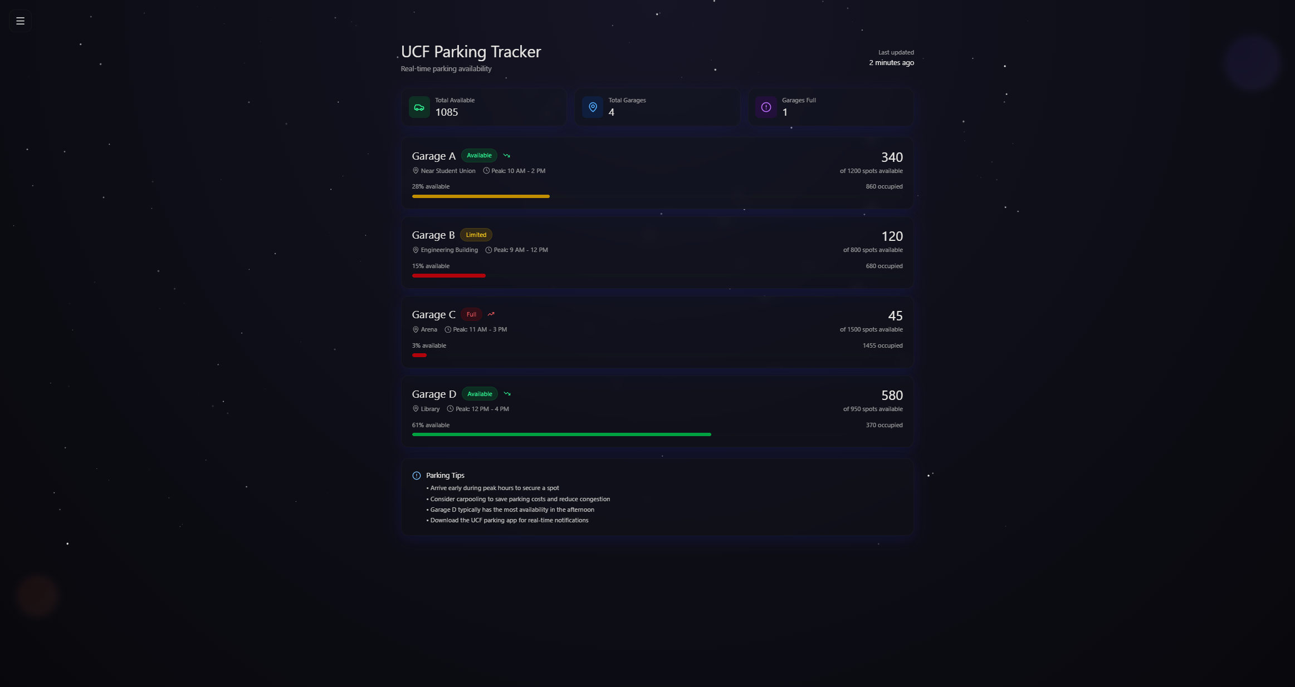Click the info icon next to Parking Tips
The image size is (1295, 687).
416,475
